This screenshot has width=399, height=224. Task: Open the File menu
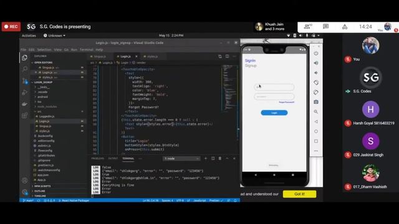[24, 50]
